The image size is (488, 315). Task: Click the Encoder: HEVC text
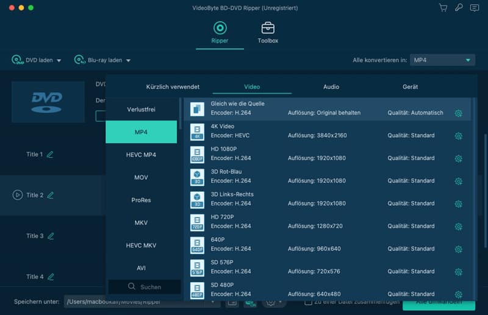(230, 135)
